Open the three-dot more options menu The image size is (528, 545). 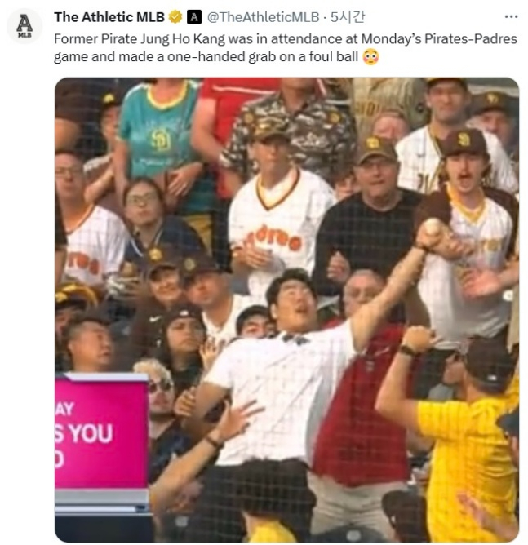click(511, 16)
